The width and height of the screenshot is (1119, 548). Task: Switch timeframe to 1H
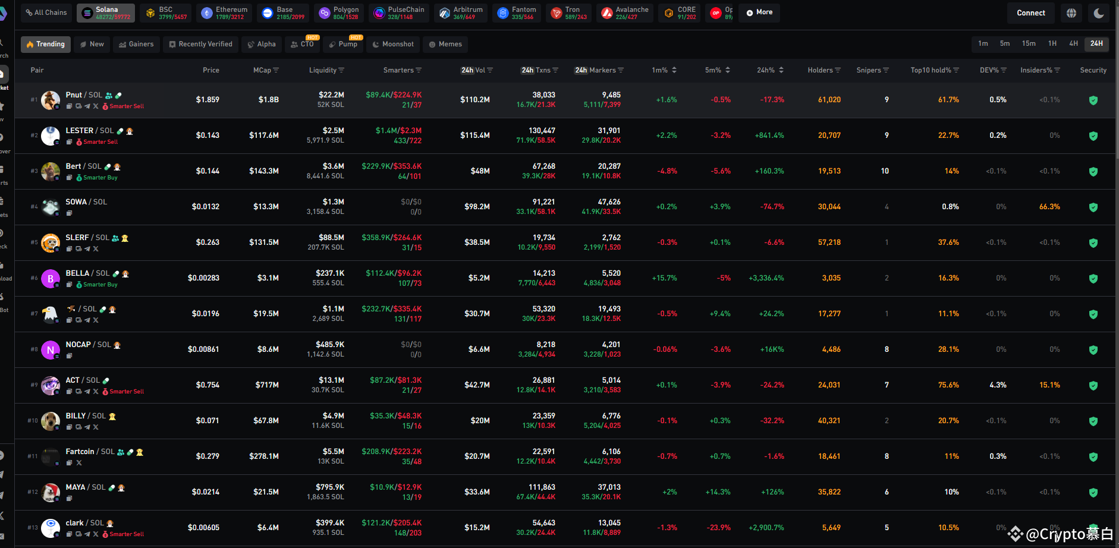point(1052,43)
